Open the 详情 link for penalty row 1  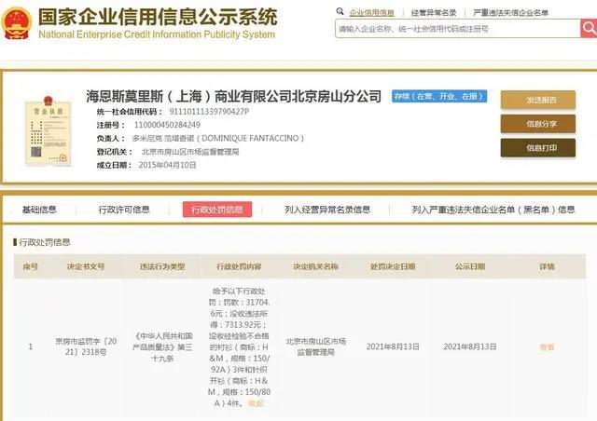547,346
